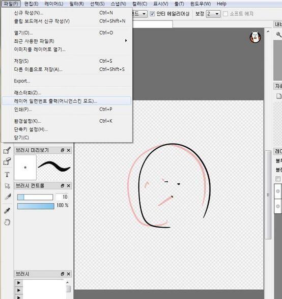Choose the Text tool
Viewport: 282px width, 299px height.
coord(7,174)
